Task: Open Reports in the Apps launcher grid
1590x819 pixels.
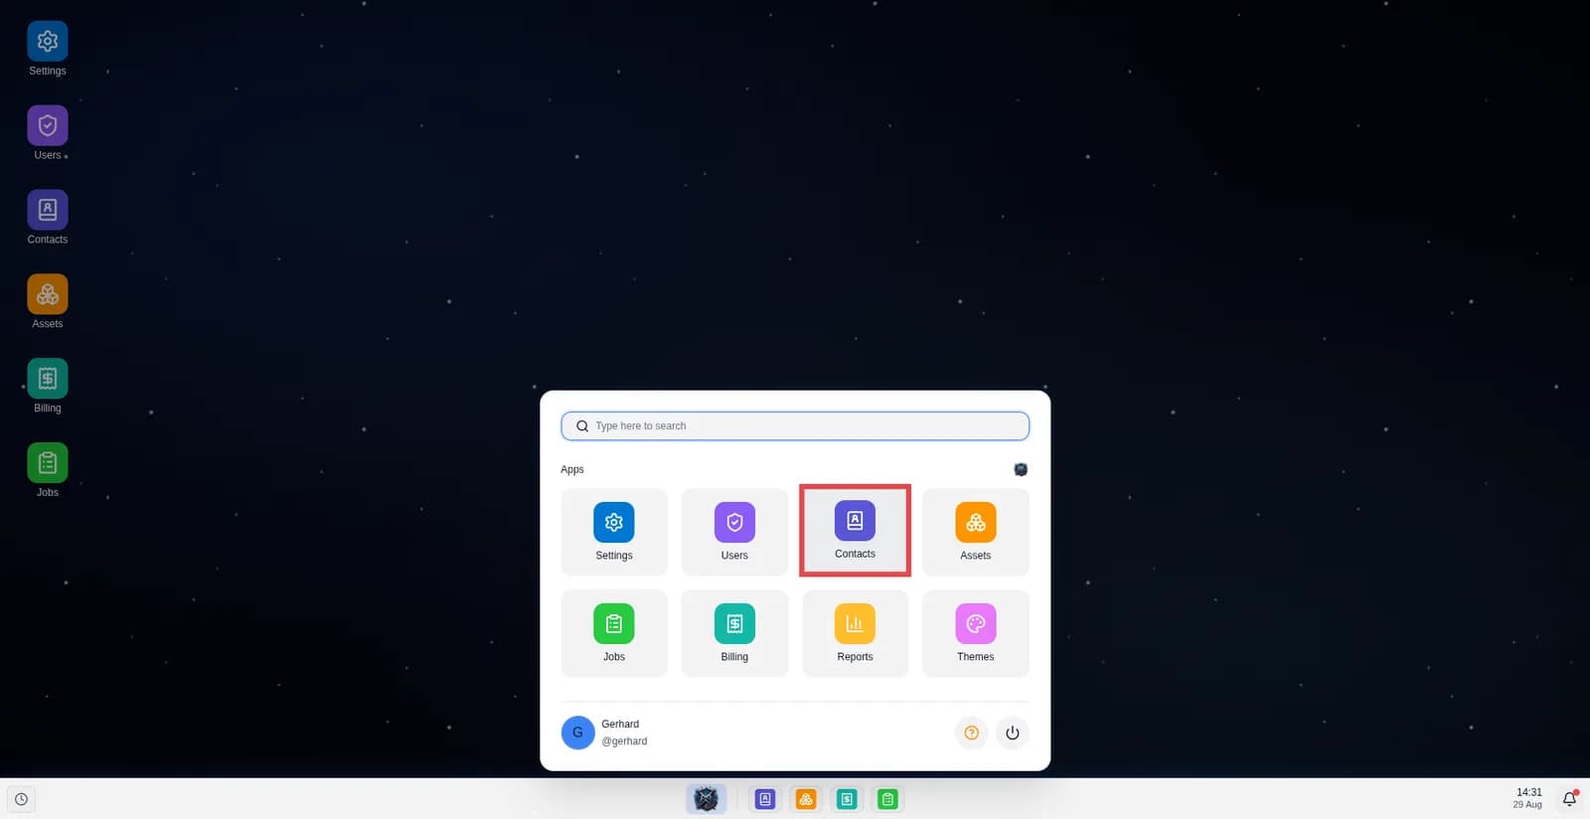Action: (x=855, y=633)
